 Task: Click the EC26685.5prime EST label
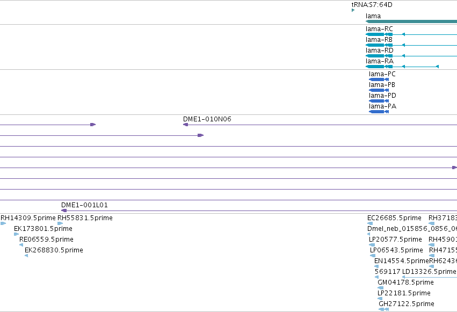pyautogui.click(x=394, y=218)
